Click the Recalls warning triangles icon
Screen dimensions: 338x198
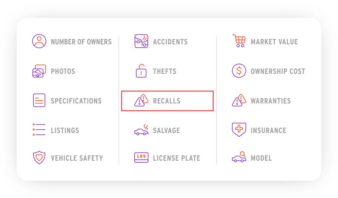tap(141, 100)
